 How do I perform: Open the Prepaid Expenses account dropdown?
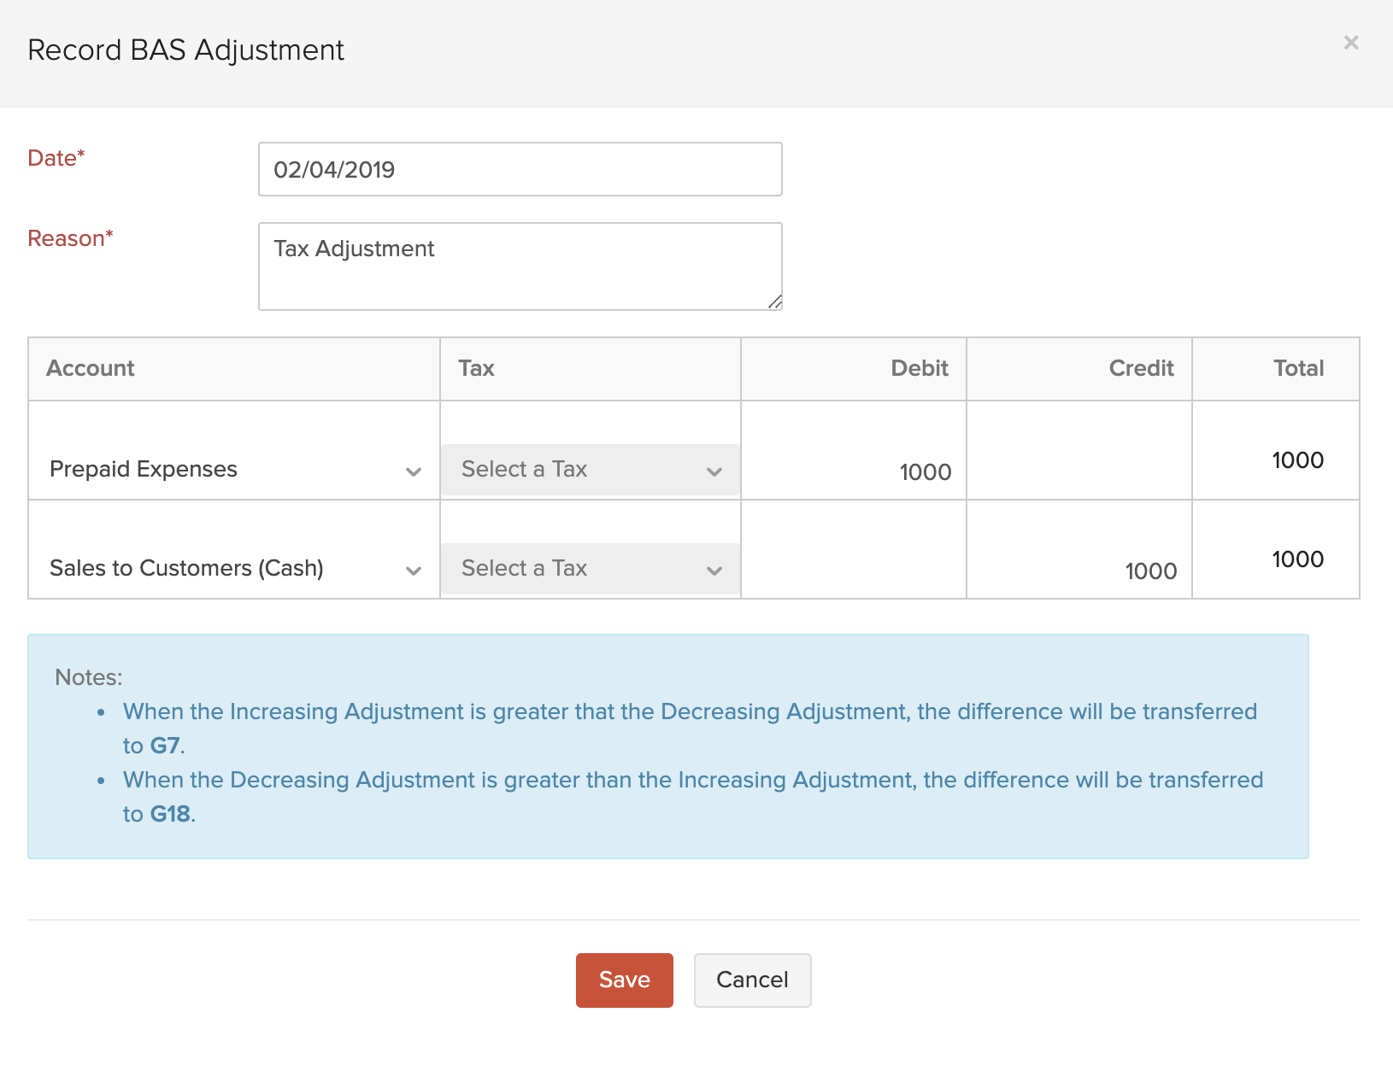tap(231, 469)
